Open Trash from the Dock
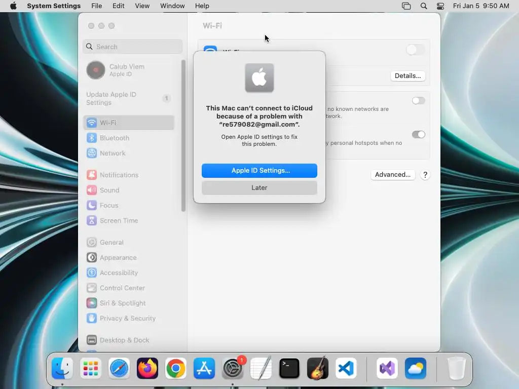Image resolution: width=519 pixels, height=389 pixels. point(457,368)
